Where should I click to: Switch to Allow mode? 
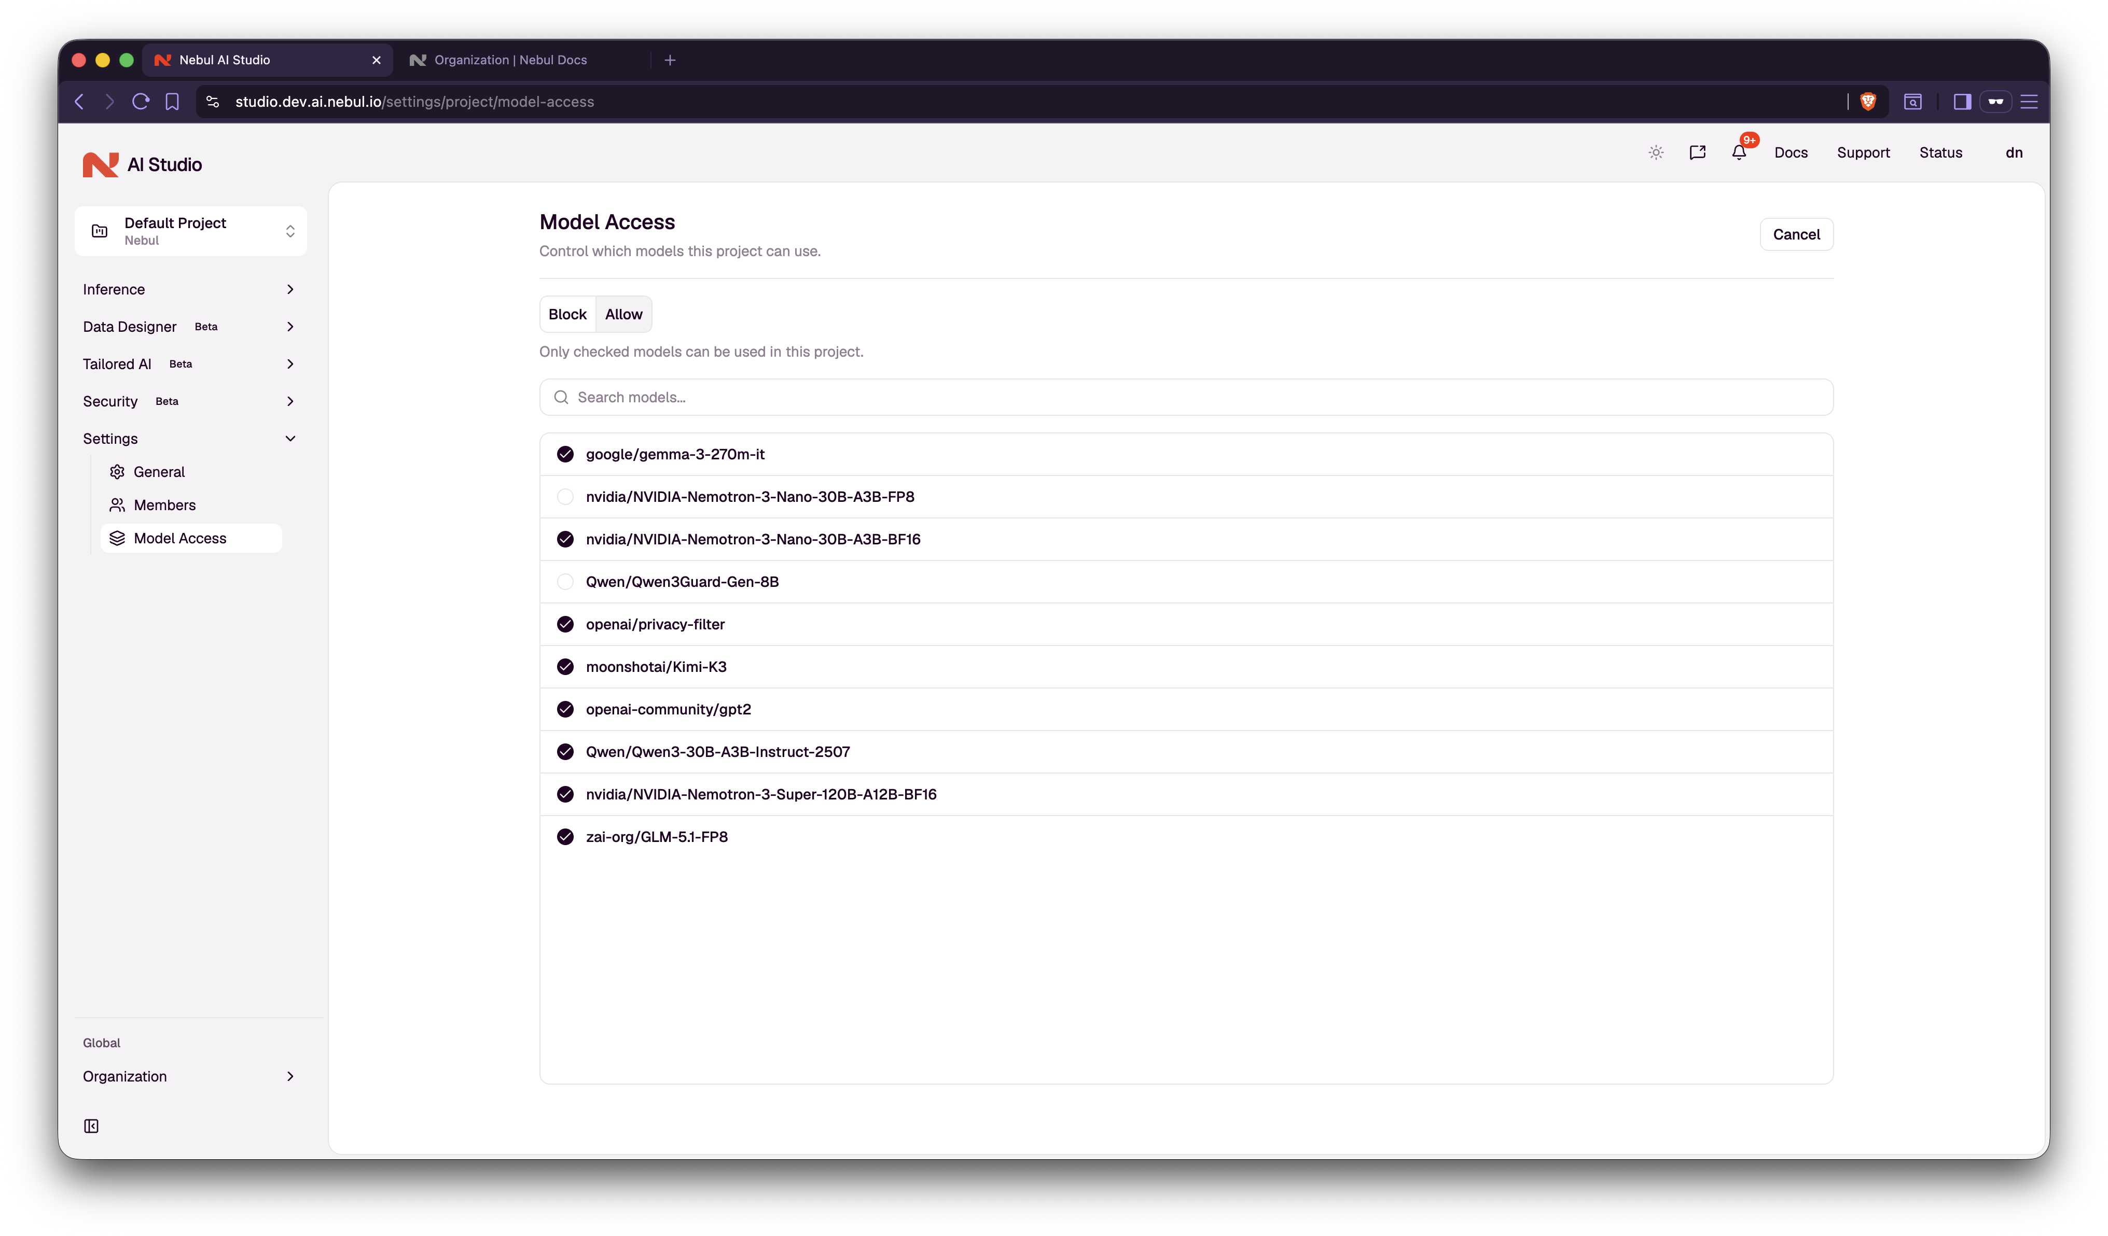point(624,314)
